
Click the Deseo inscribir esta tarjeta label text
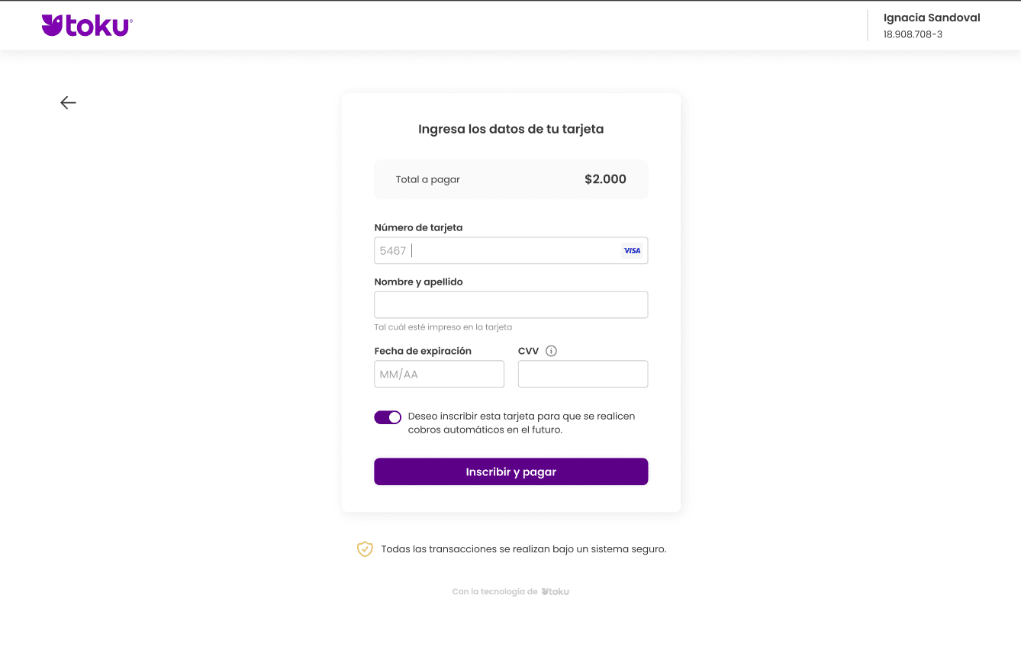coord(522,423)
